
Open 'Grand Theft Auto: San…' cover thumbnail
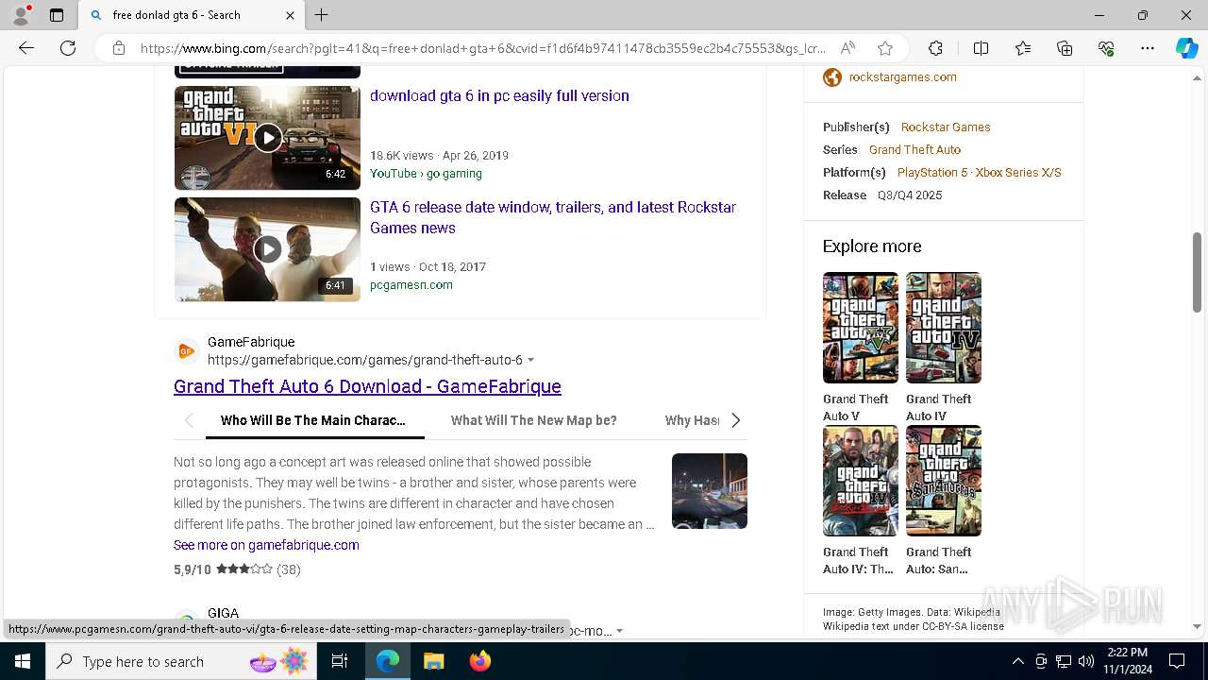(944, 481)
